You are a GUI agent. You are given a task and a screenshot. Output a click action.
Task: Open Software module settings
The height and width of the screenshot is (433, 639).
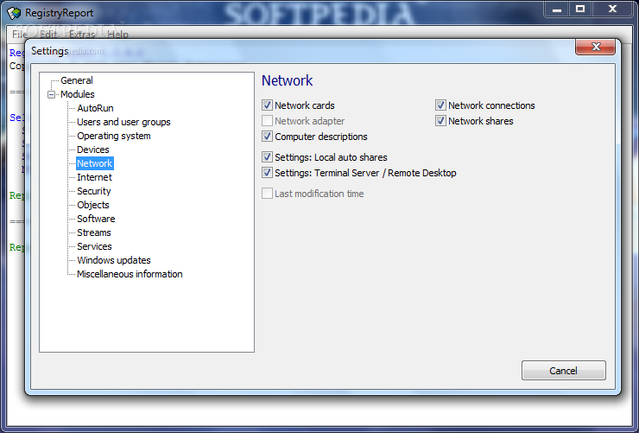point(96,219)
